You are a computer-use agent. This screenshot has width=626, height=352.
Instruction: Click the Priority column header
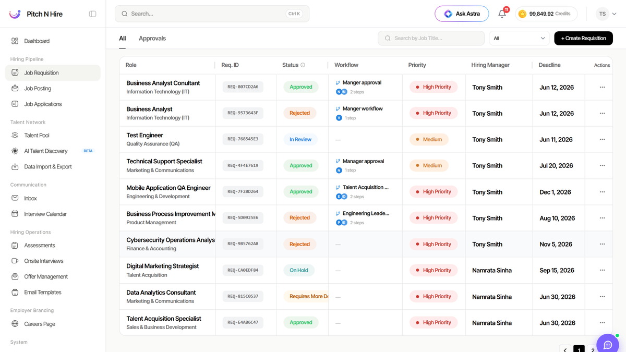point(417,65)
